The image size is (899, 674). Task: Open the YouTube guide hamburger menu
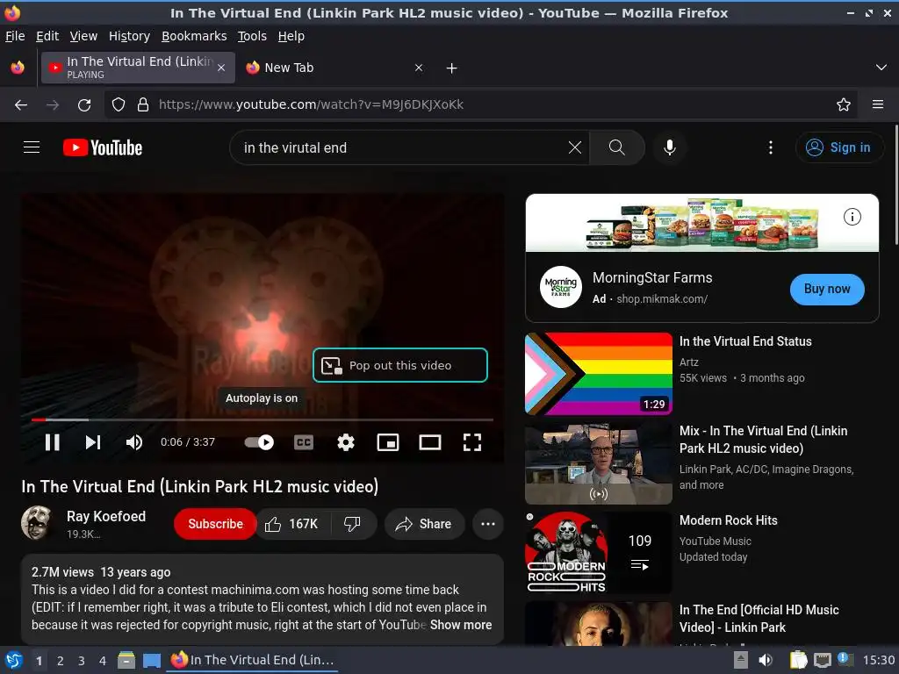click(32, 147)
